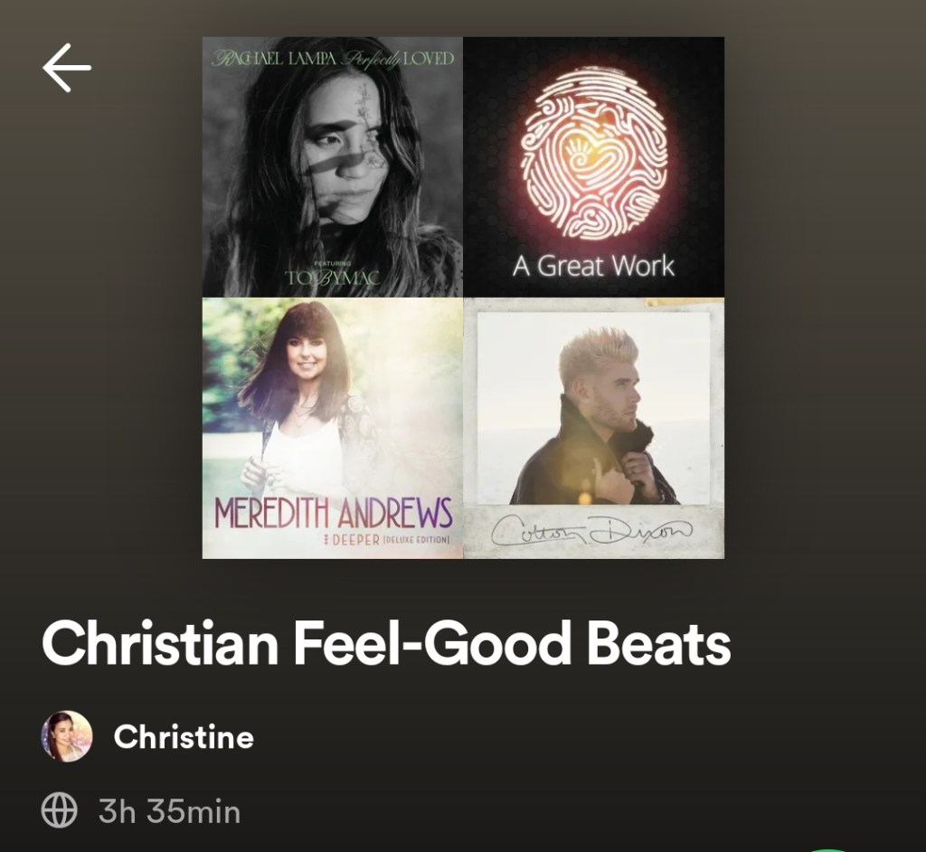Image resolution: width=926 pixels, height=852 pixels.
Task: Click the 3h 35min duration text
Action: click(169, 811)
